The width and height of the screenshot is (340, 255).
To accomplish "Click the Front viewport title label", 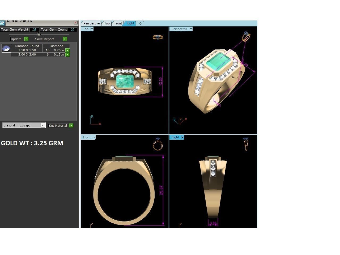I will pyautogui.click(x=87, y=137).
